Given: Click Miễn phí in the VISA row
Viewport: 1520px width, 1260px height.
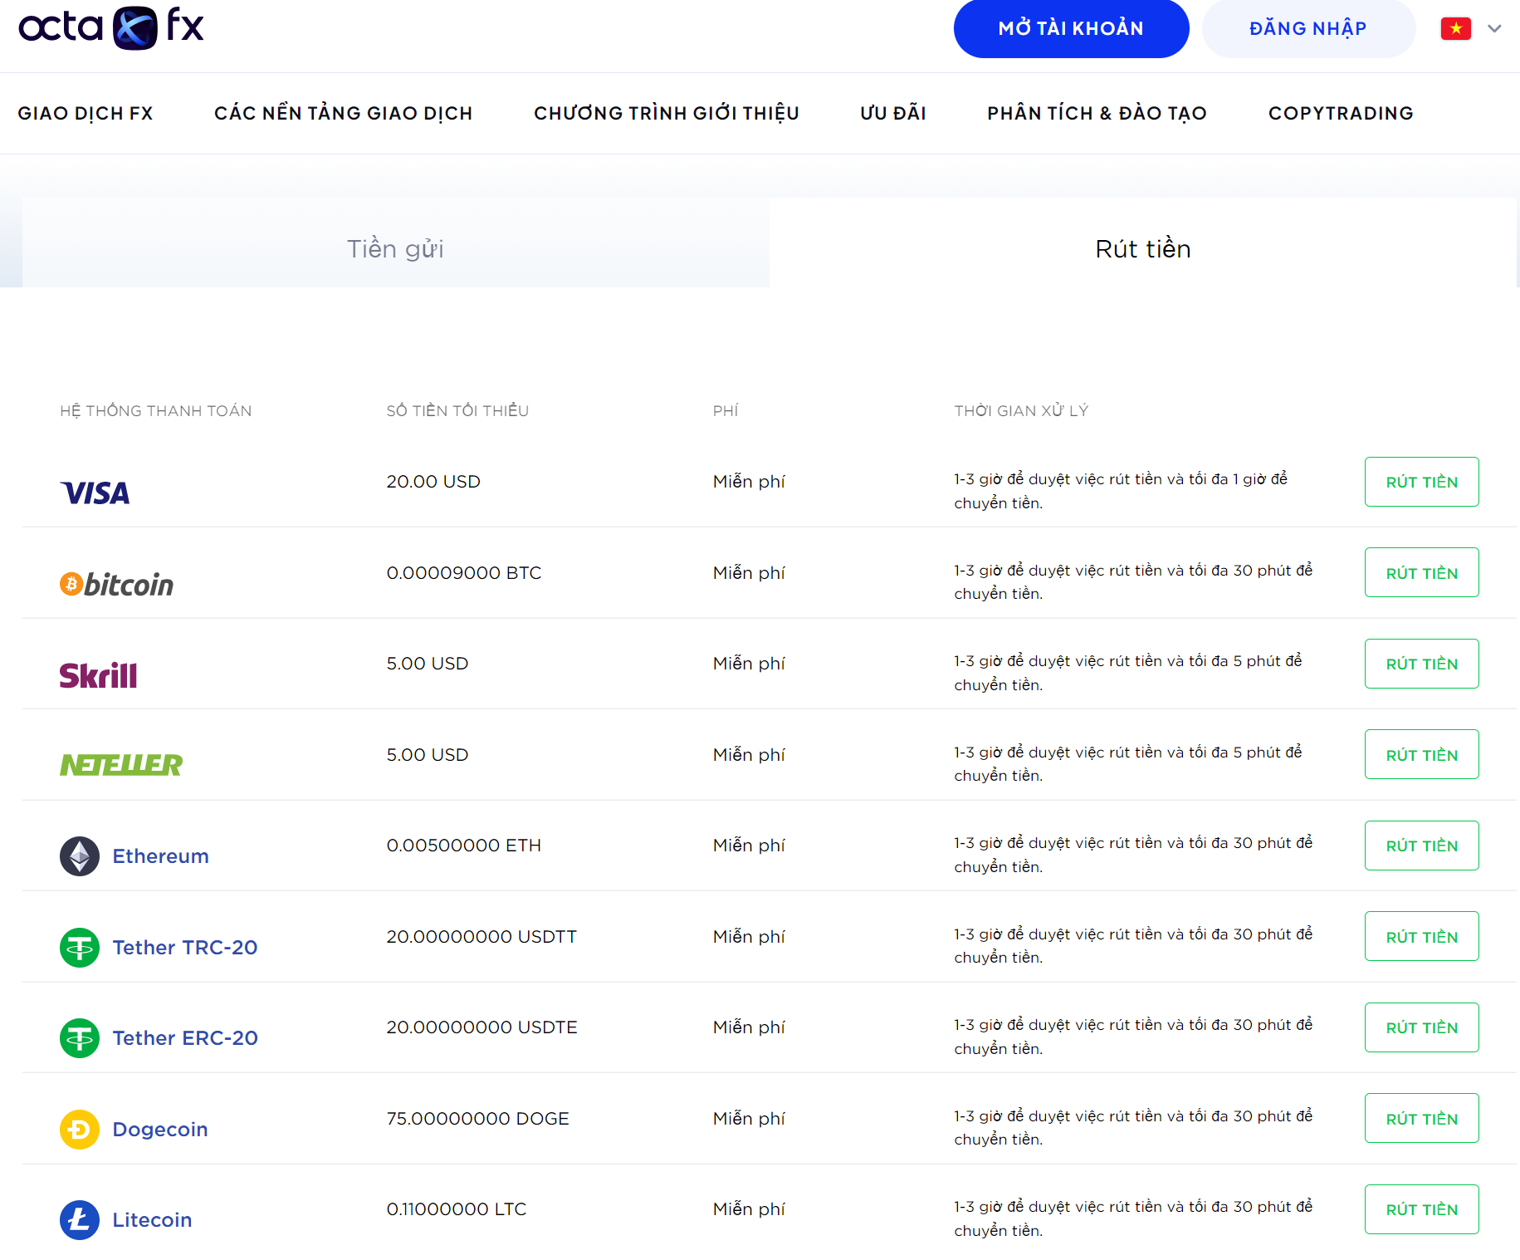Looking at the screenshot, I should pyautogui.click(x=749, y=482).
